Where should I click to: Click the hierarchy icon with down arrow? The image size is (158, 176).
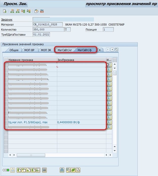[12, 11]
